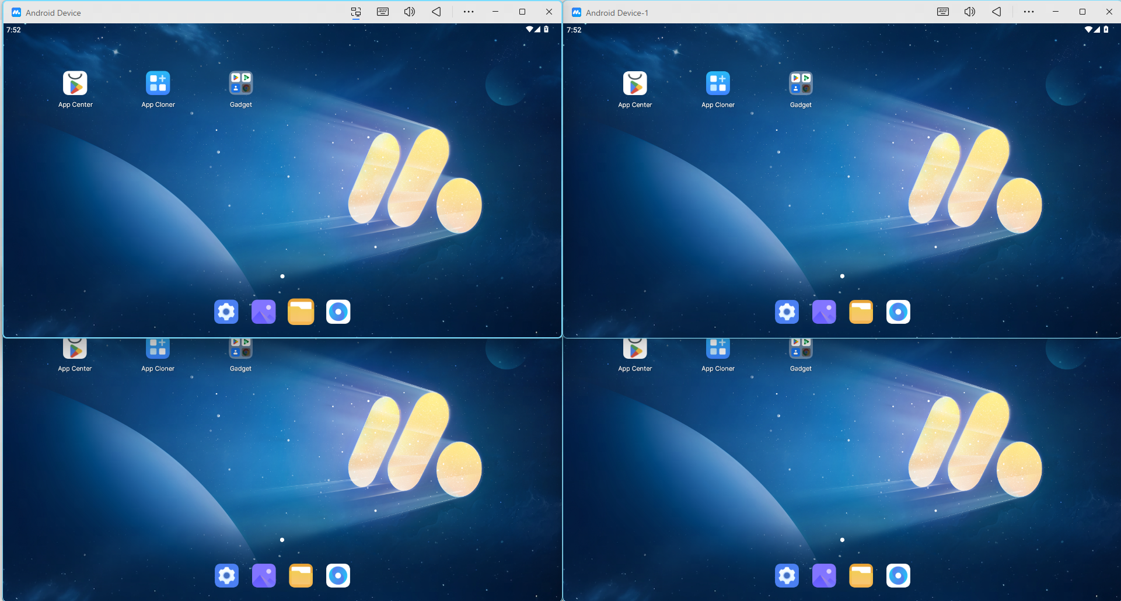
Task: Open Settings gear in lower-left emulator window dock
Action: pos(226,575)
